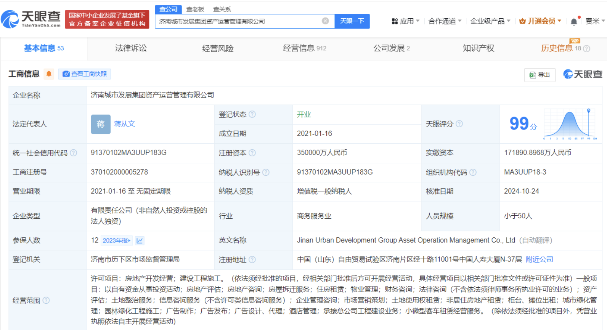This screenshot has width=607, height=330.
Task: Expand the 应用 dropdown menu
Action: pos(406,21)
